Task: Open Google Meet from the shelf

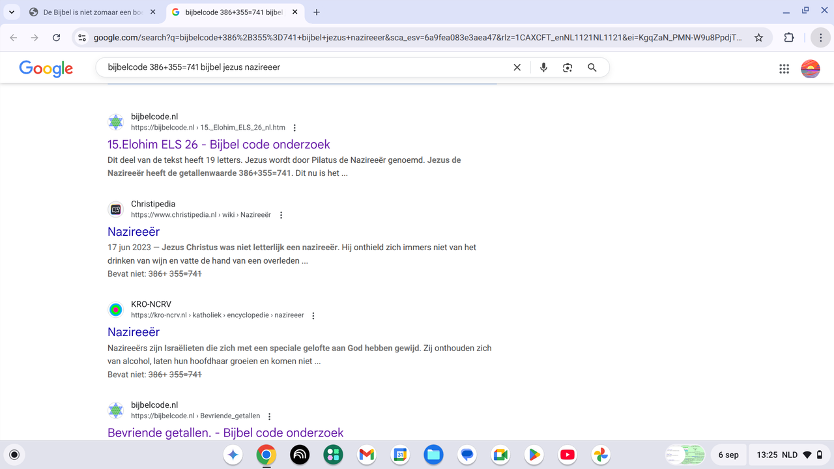Action: pyautogui.click(x=500, y=455)
